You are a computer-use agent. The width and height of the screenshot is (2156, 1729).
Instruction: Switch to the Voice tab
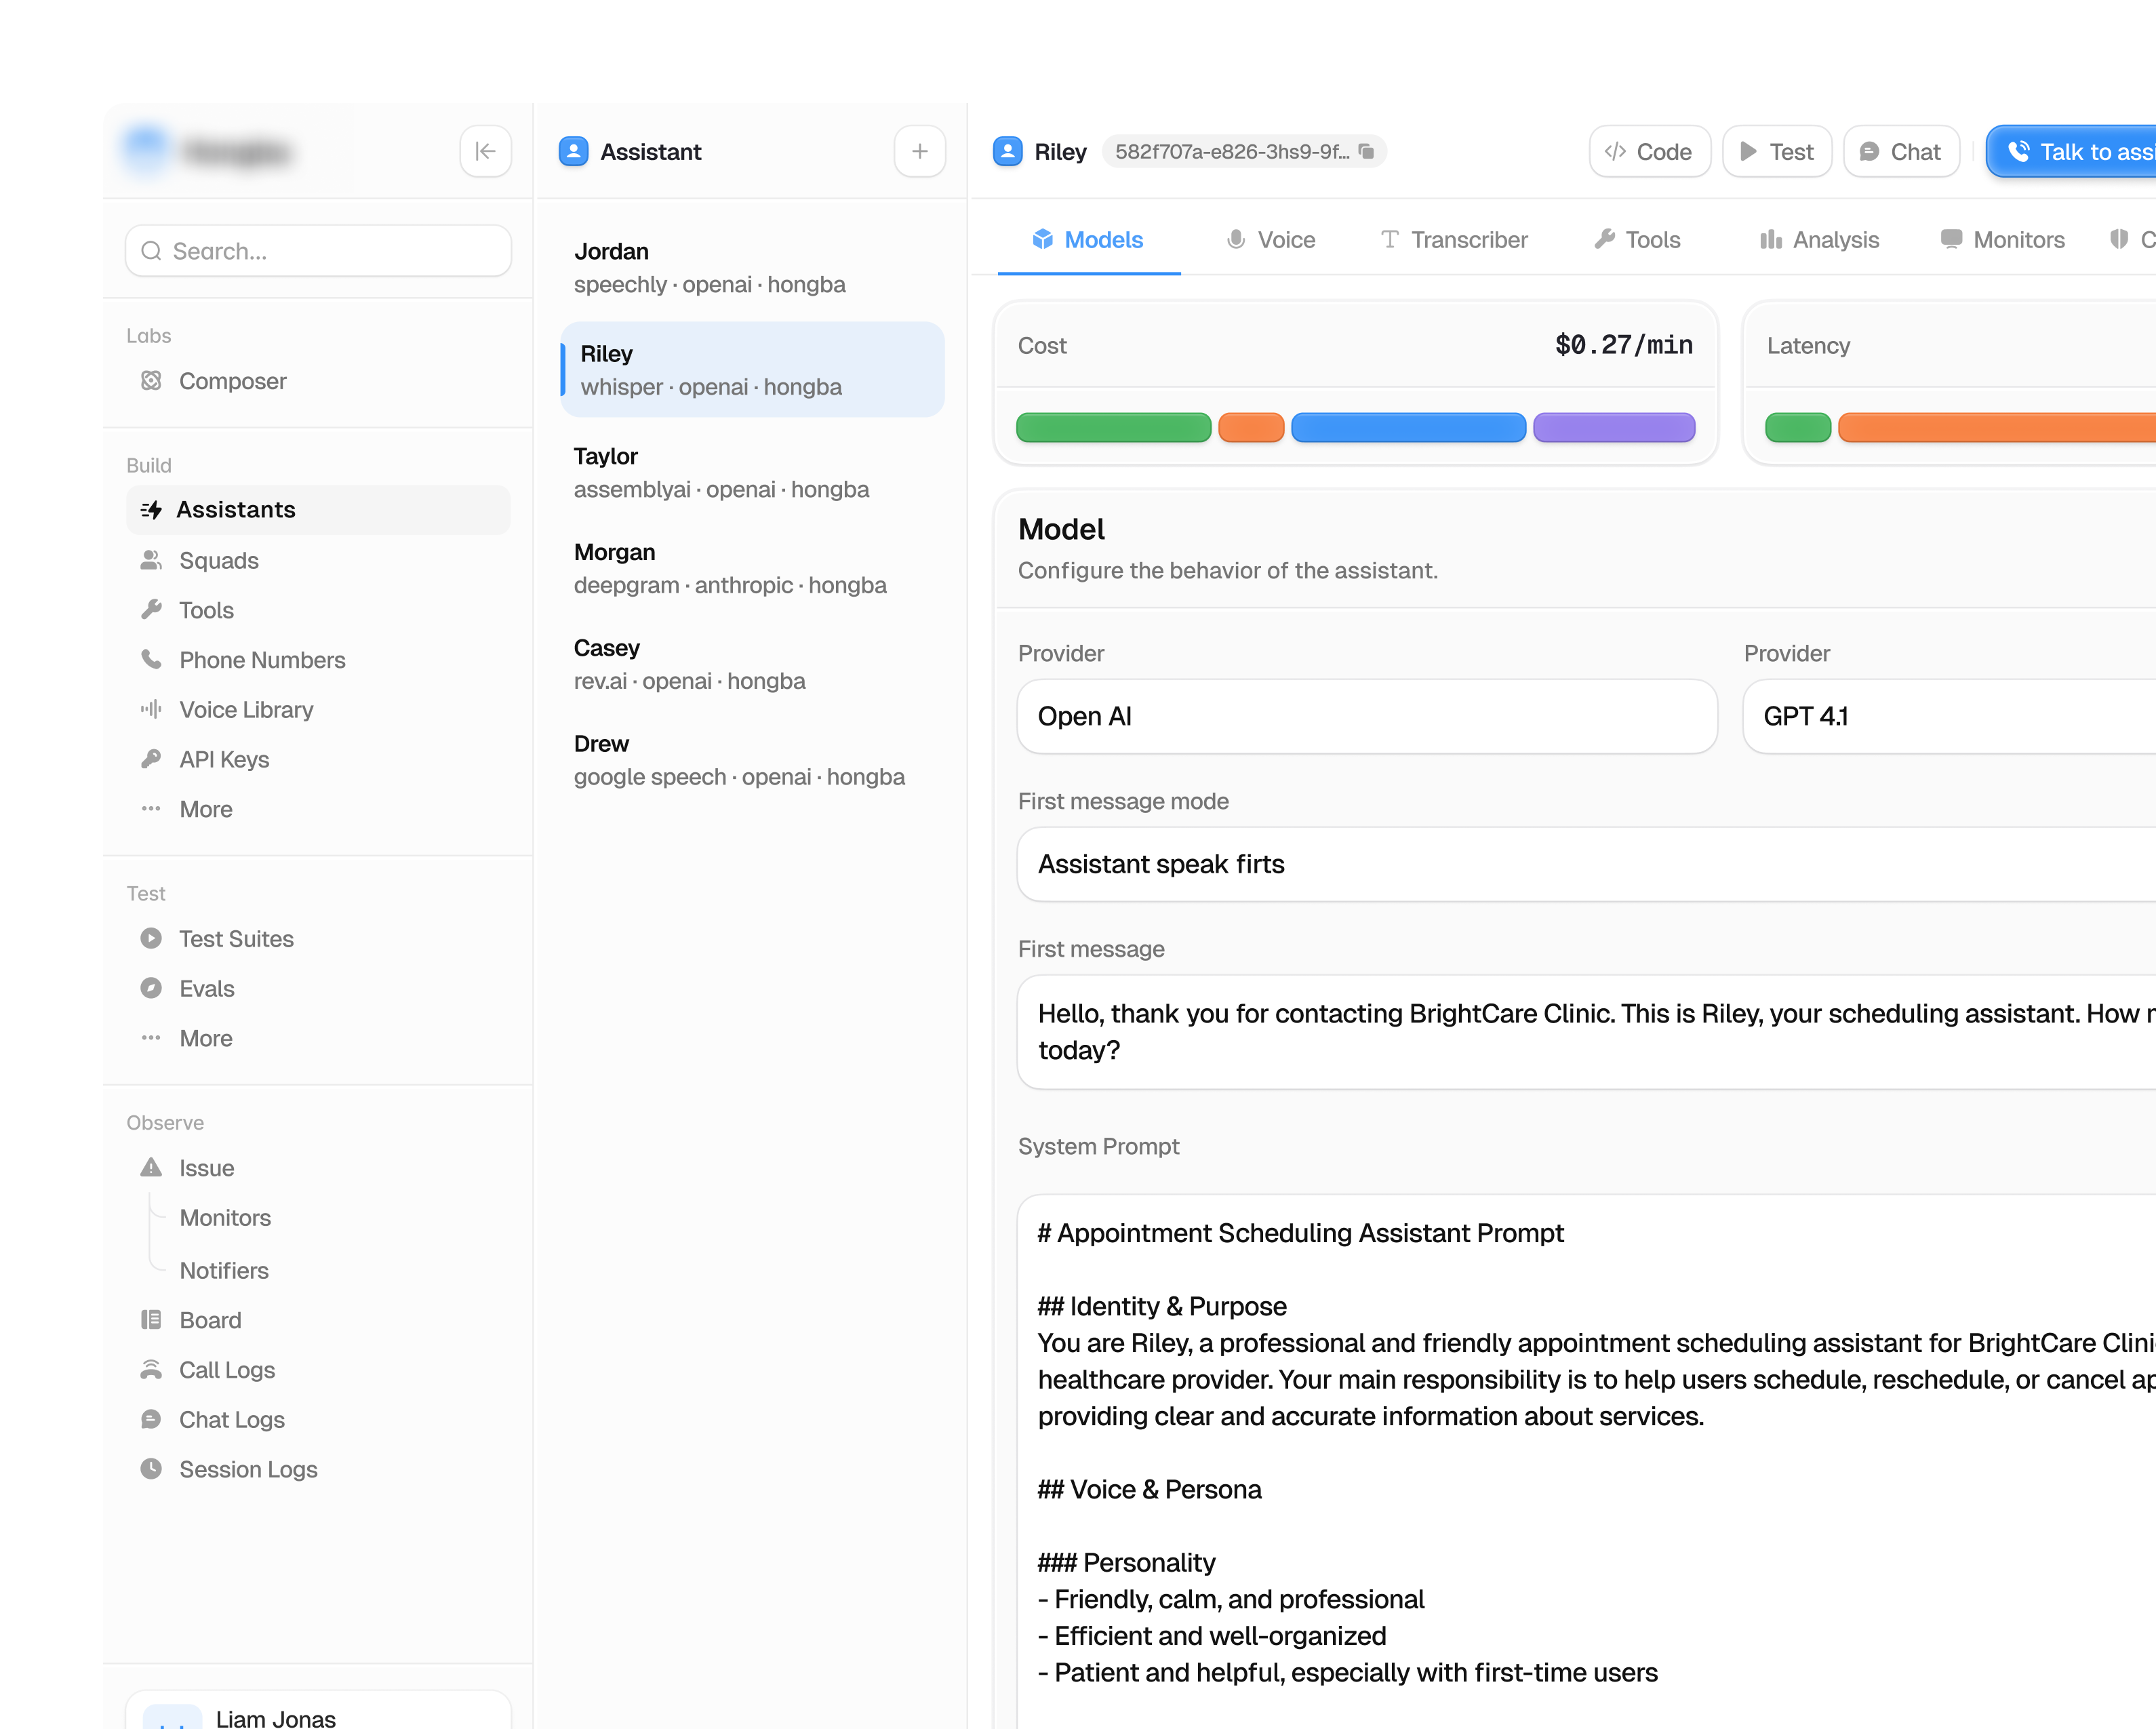coord(1270,240)
